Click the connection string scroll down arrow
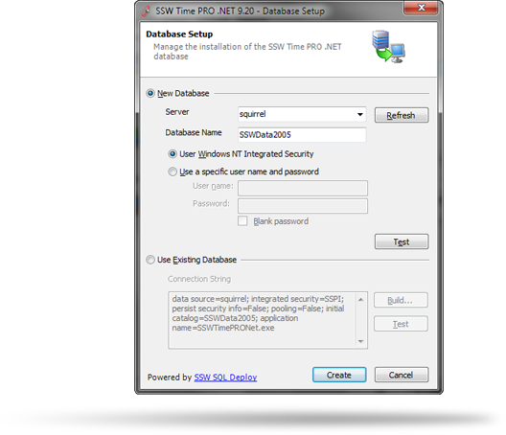 tap(360, 341)
